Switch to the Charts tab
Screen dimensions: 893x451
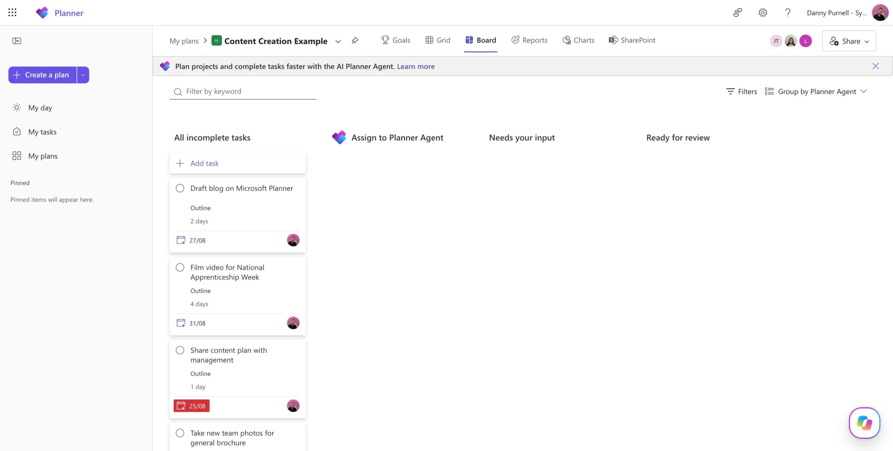(x=578, y=40)
